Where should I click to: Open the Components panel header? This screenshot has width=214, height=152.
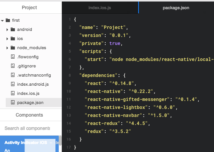[x=29, y=115]
